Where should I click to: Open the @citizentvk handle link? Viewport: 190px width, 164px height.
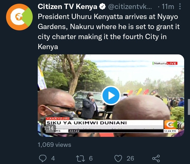tap(130, 7)
